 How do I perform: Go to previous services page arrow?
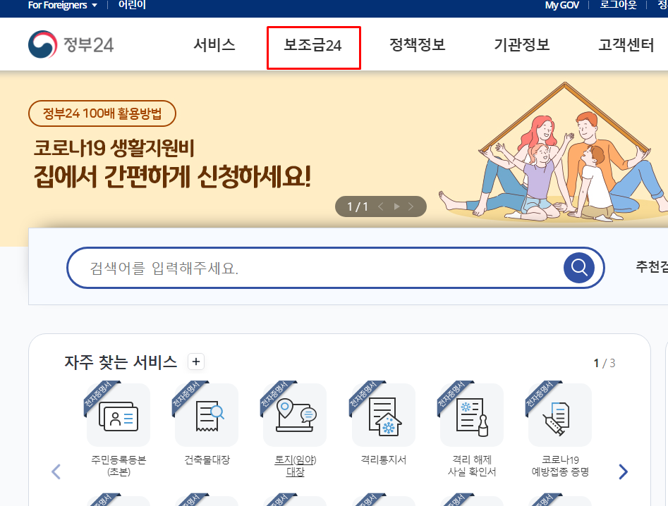56,471
